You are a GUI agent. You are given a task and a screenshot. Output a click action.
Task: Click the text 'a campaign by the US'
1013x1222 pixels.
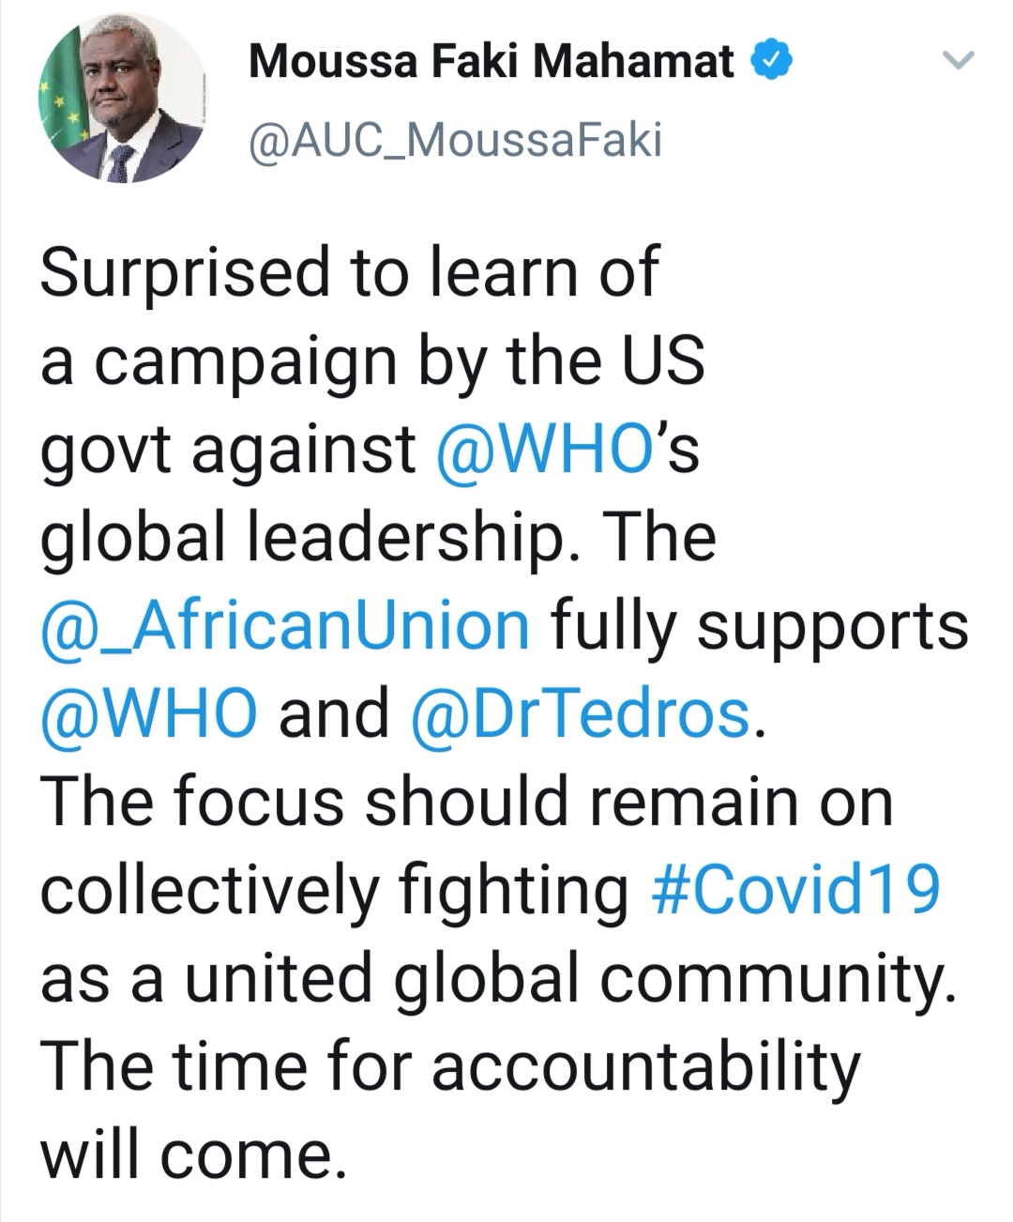(371, 359)
